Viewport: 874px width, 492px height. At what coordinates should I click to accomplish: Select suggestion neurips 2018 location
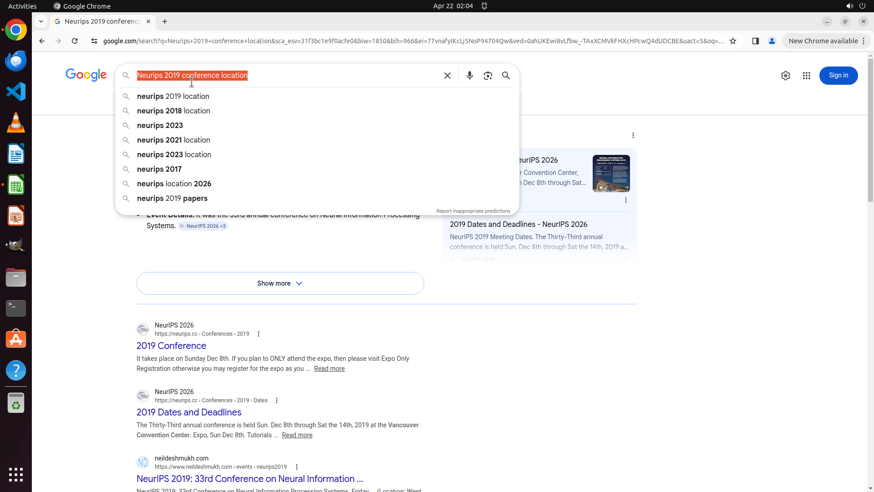[173, 111]
